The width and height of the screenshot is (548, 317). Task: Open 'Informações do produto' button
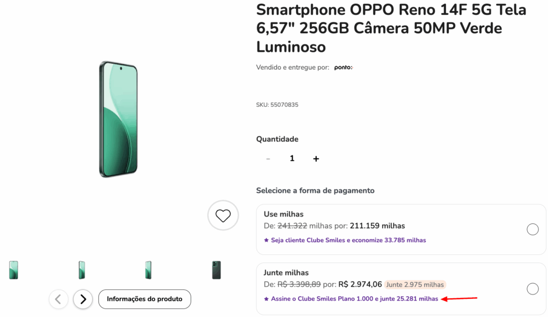pos(144,299)
